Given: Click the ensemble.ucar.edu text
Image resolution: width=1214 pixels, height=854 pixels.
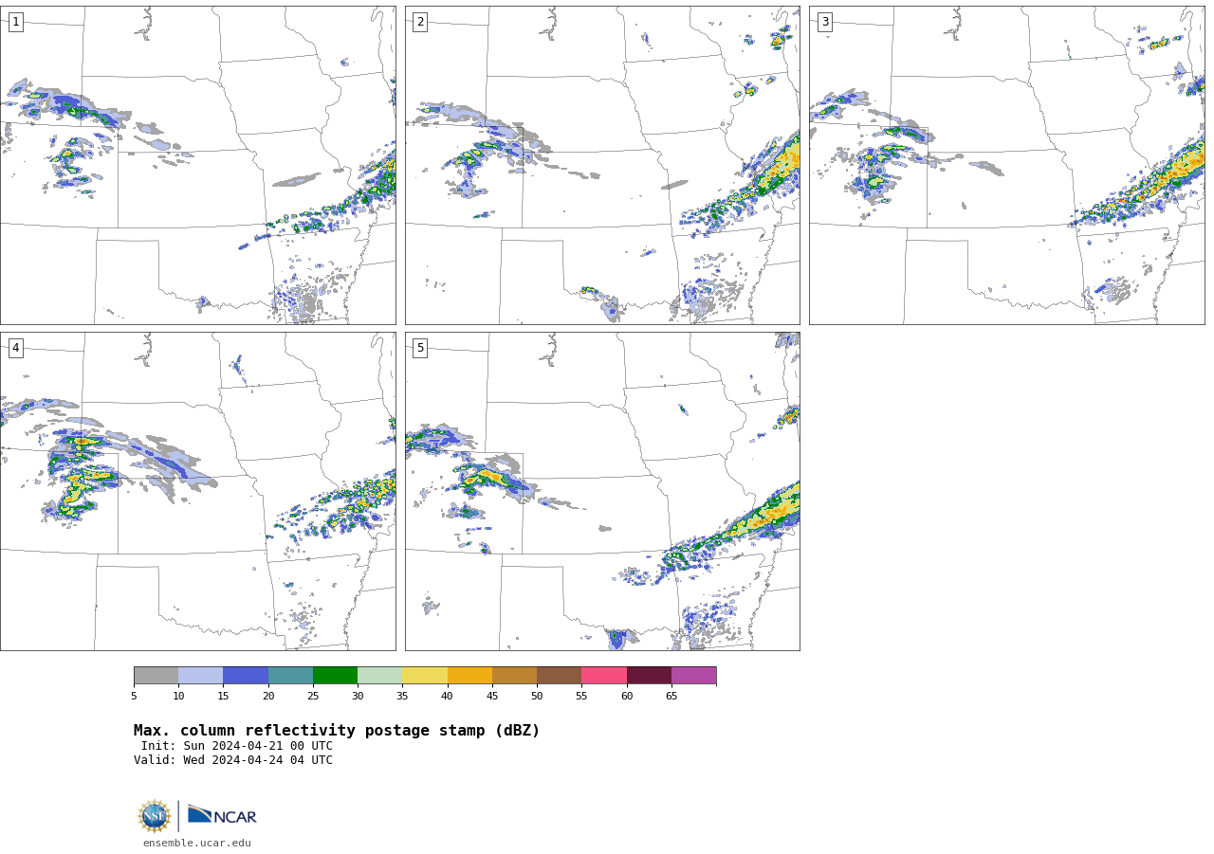Looking at the screenshot, I should coord(197,843).
